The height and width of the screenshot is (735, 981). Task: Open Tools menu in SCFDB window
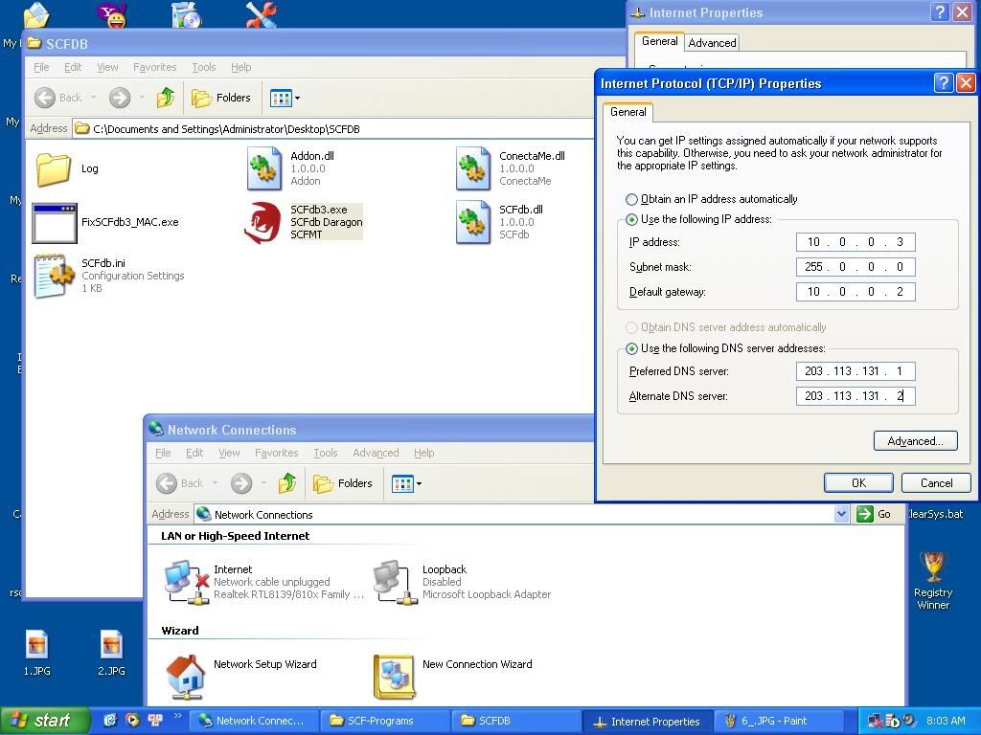[x=203, y=67]
